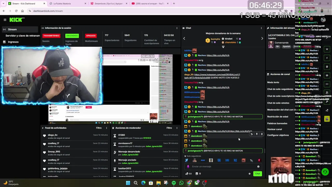The width and height of the screenshot is (332, 187).
Task: Select Stream in the sidebar
Action: (20, 29)
